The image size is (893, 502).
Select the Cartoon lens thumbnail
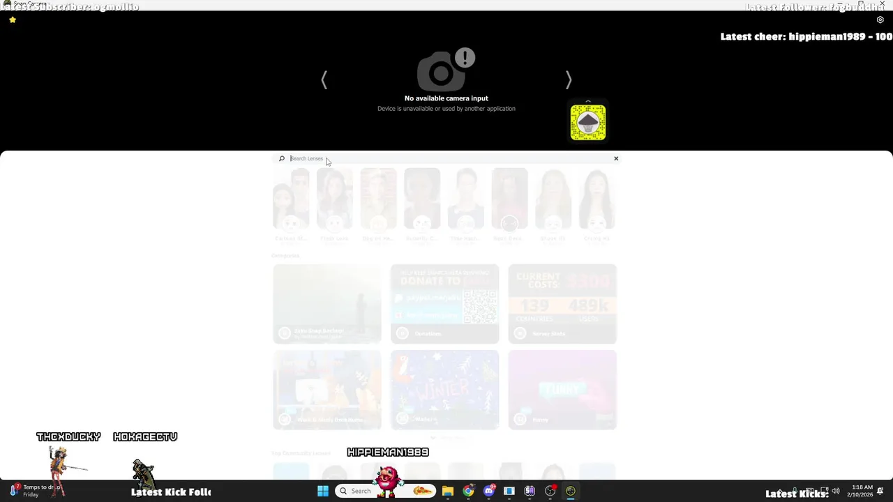coord(291,199)
